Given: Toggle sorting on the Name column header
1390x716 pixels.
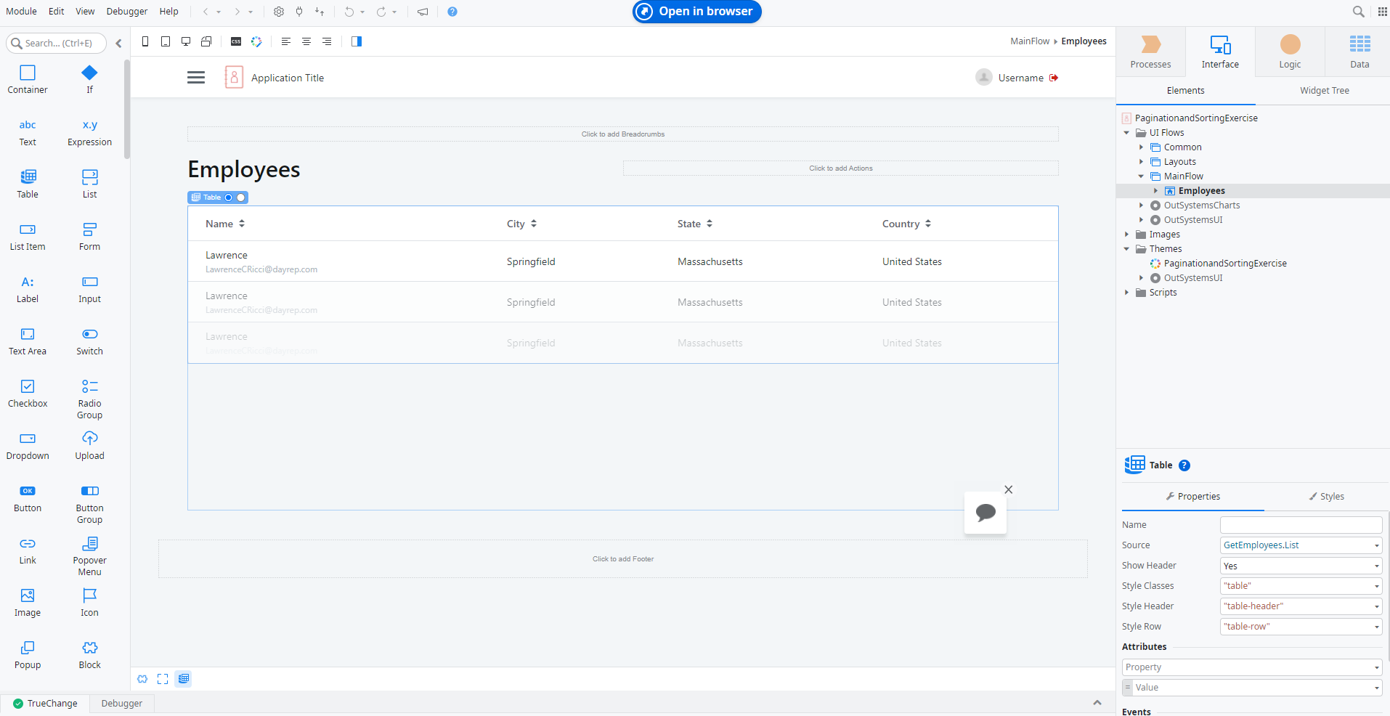Looking at the screenshot, I should click(x=241, y=223).
